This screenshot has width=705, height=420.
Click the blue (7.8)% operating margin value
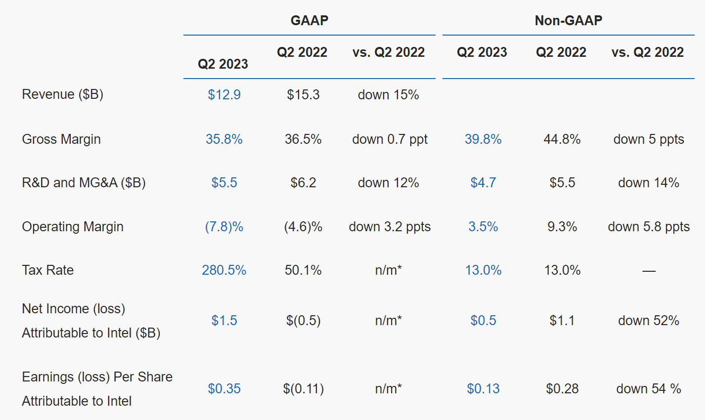(224, 227)
